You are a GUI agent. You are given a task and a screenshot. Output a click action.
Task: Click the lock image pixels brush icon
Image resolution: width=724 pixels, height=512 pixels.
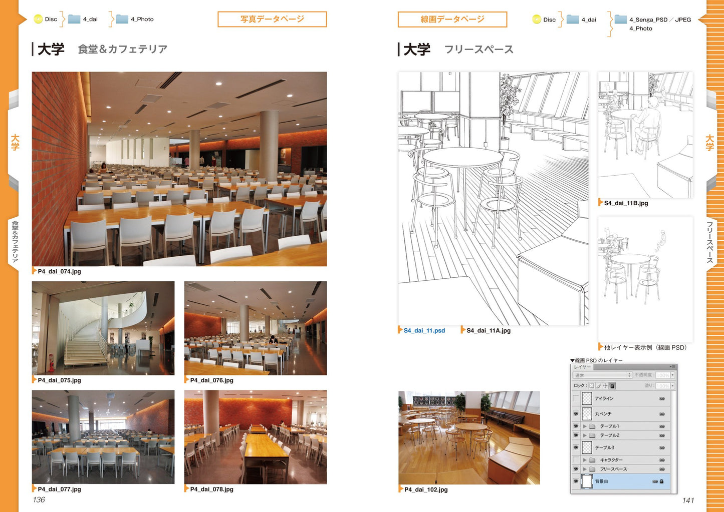pos(598,386)
